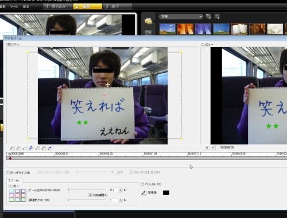The image size is (287, 218).
Task: Remove keyframe with the minus icon
Action: pos(25,147)
